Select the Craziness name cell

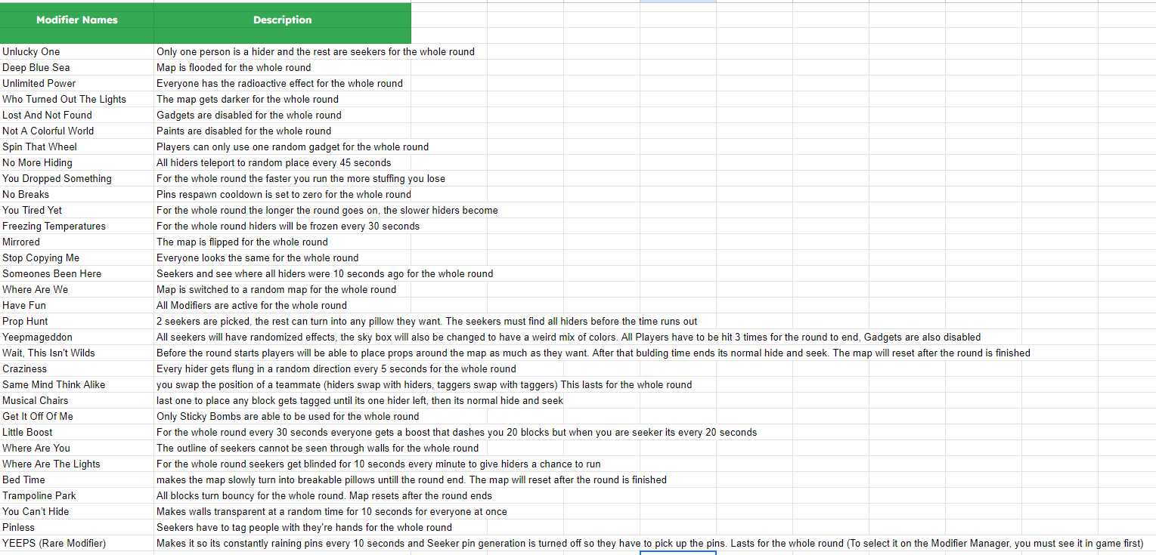tap(77, 368)
